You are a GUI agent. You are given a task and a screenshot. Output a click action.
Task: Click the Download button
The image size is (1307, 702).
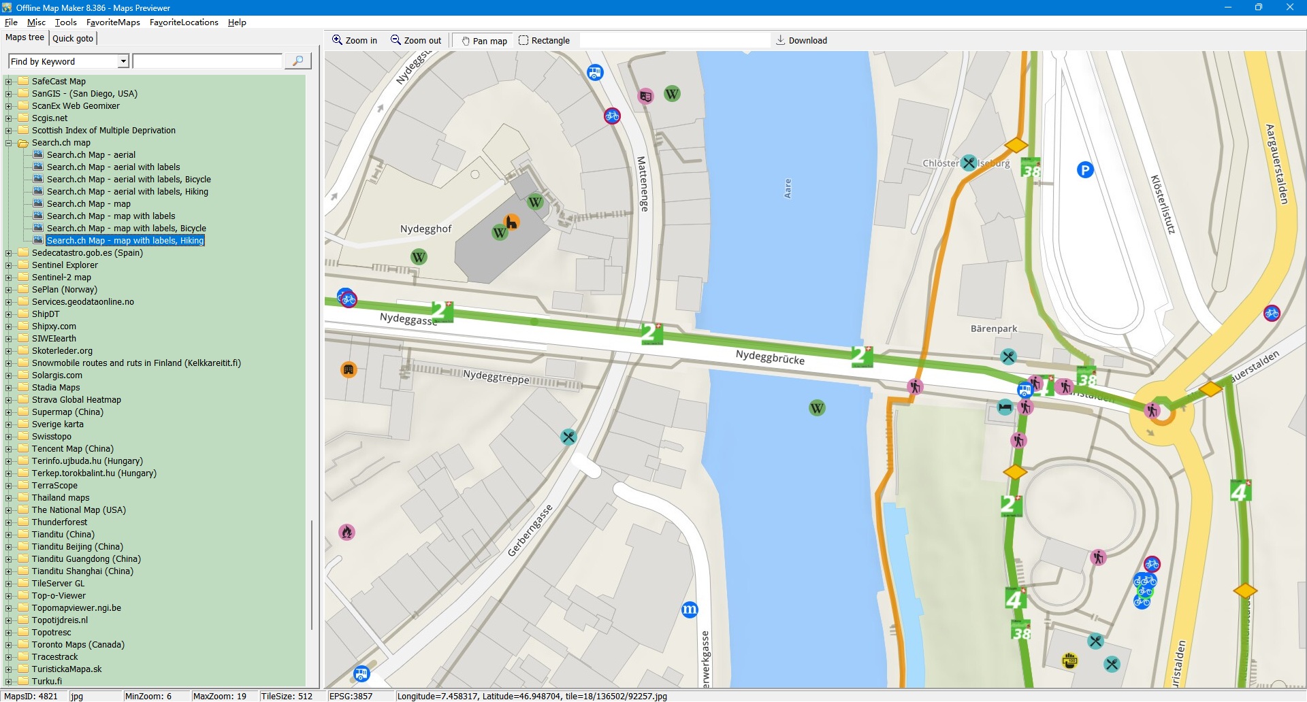pos(801,40)
